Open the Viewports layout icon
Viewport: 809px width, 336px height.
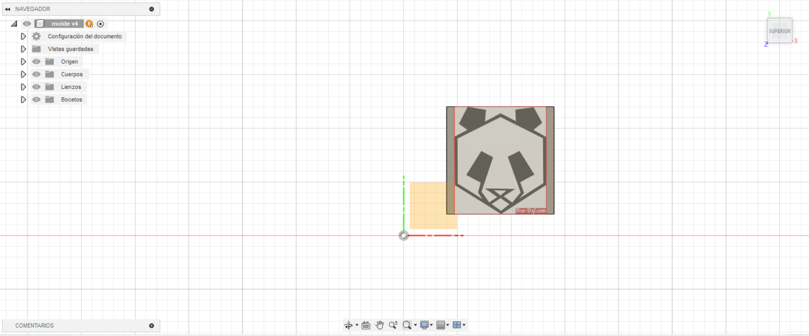(x=457, y=325)
